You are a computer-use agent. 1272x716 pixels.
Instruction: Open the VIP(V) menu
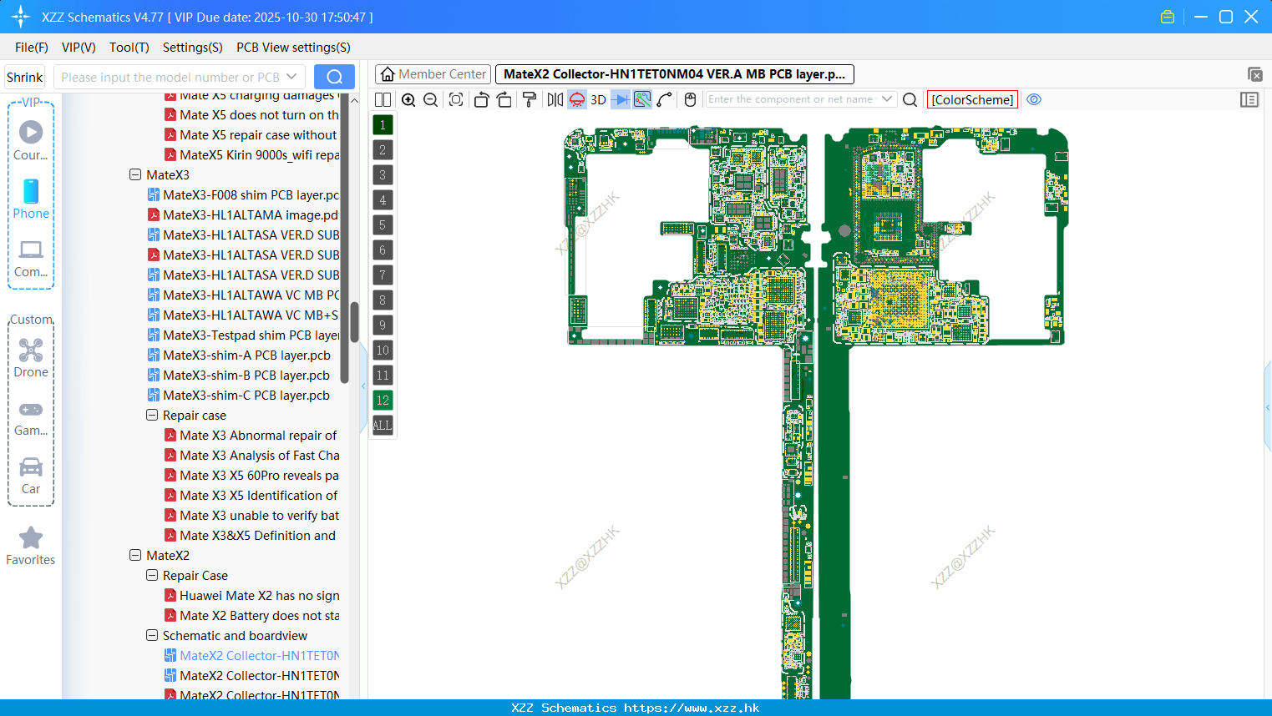coord(79,48)
